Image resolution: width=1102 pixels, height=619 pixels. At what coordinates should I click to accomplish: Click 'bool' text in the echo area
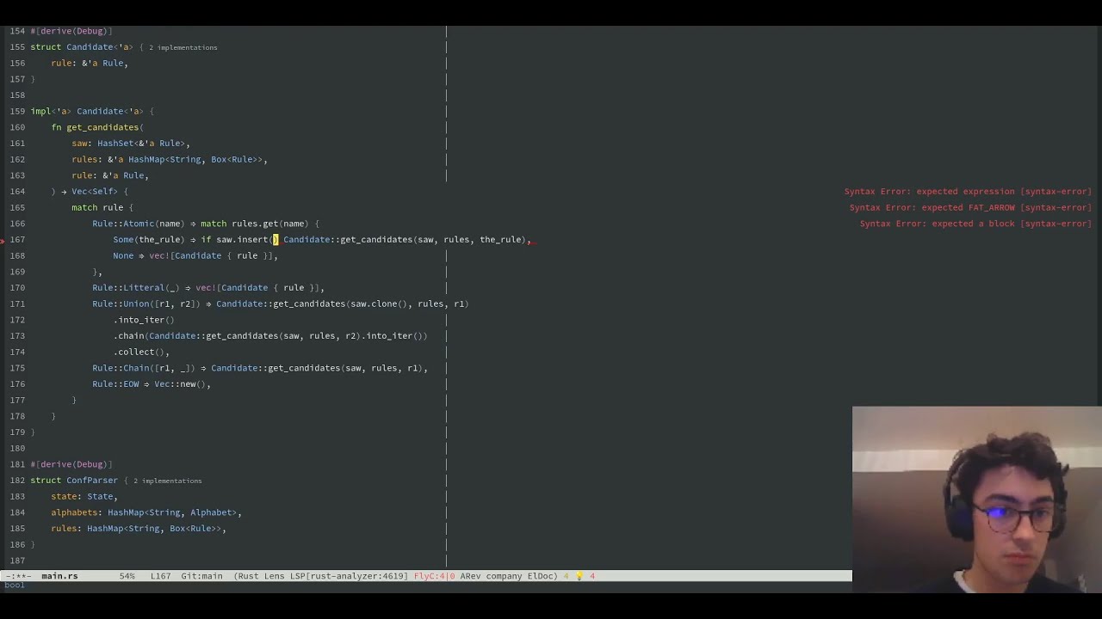coord(15,585)
